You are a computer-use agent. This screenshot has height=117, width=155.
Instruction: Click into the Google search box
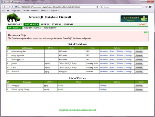pyautogui.click(x=121, y=7)
